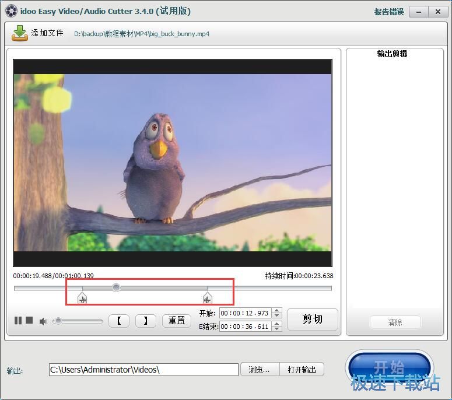This screenshot has height=400, width=452.
Task: Click the output path field C:\Users\Administrator\Videos\
Action: pyautogui.click(x=143, y=370)
